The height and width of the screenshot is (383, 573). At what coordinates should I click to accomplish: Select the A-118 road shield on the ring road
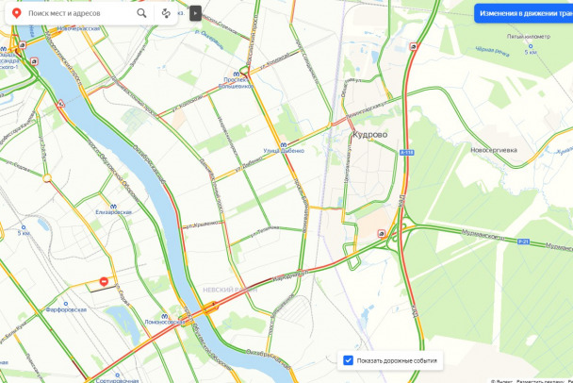point(406,152)
